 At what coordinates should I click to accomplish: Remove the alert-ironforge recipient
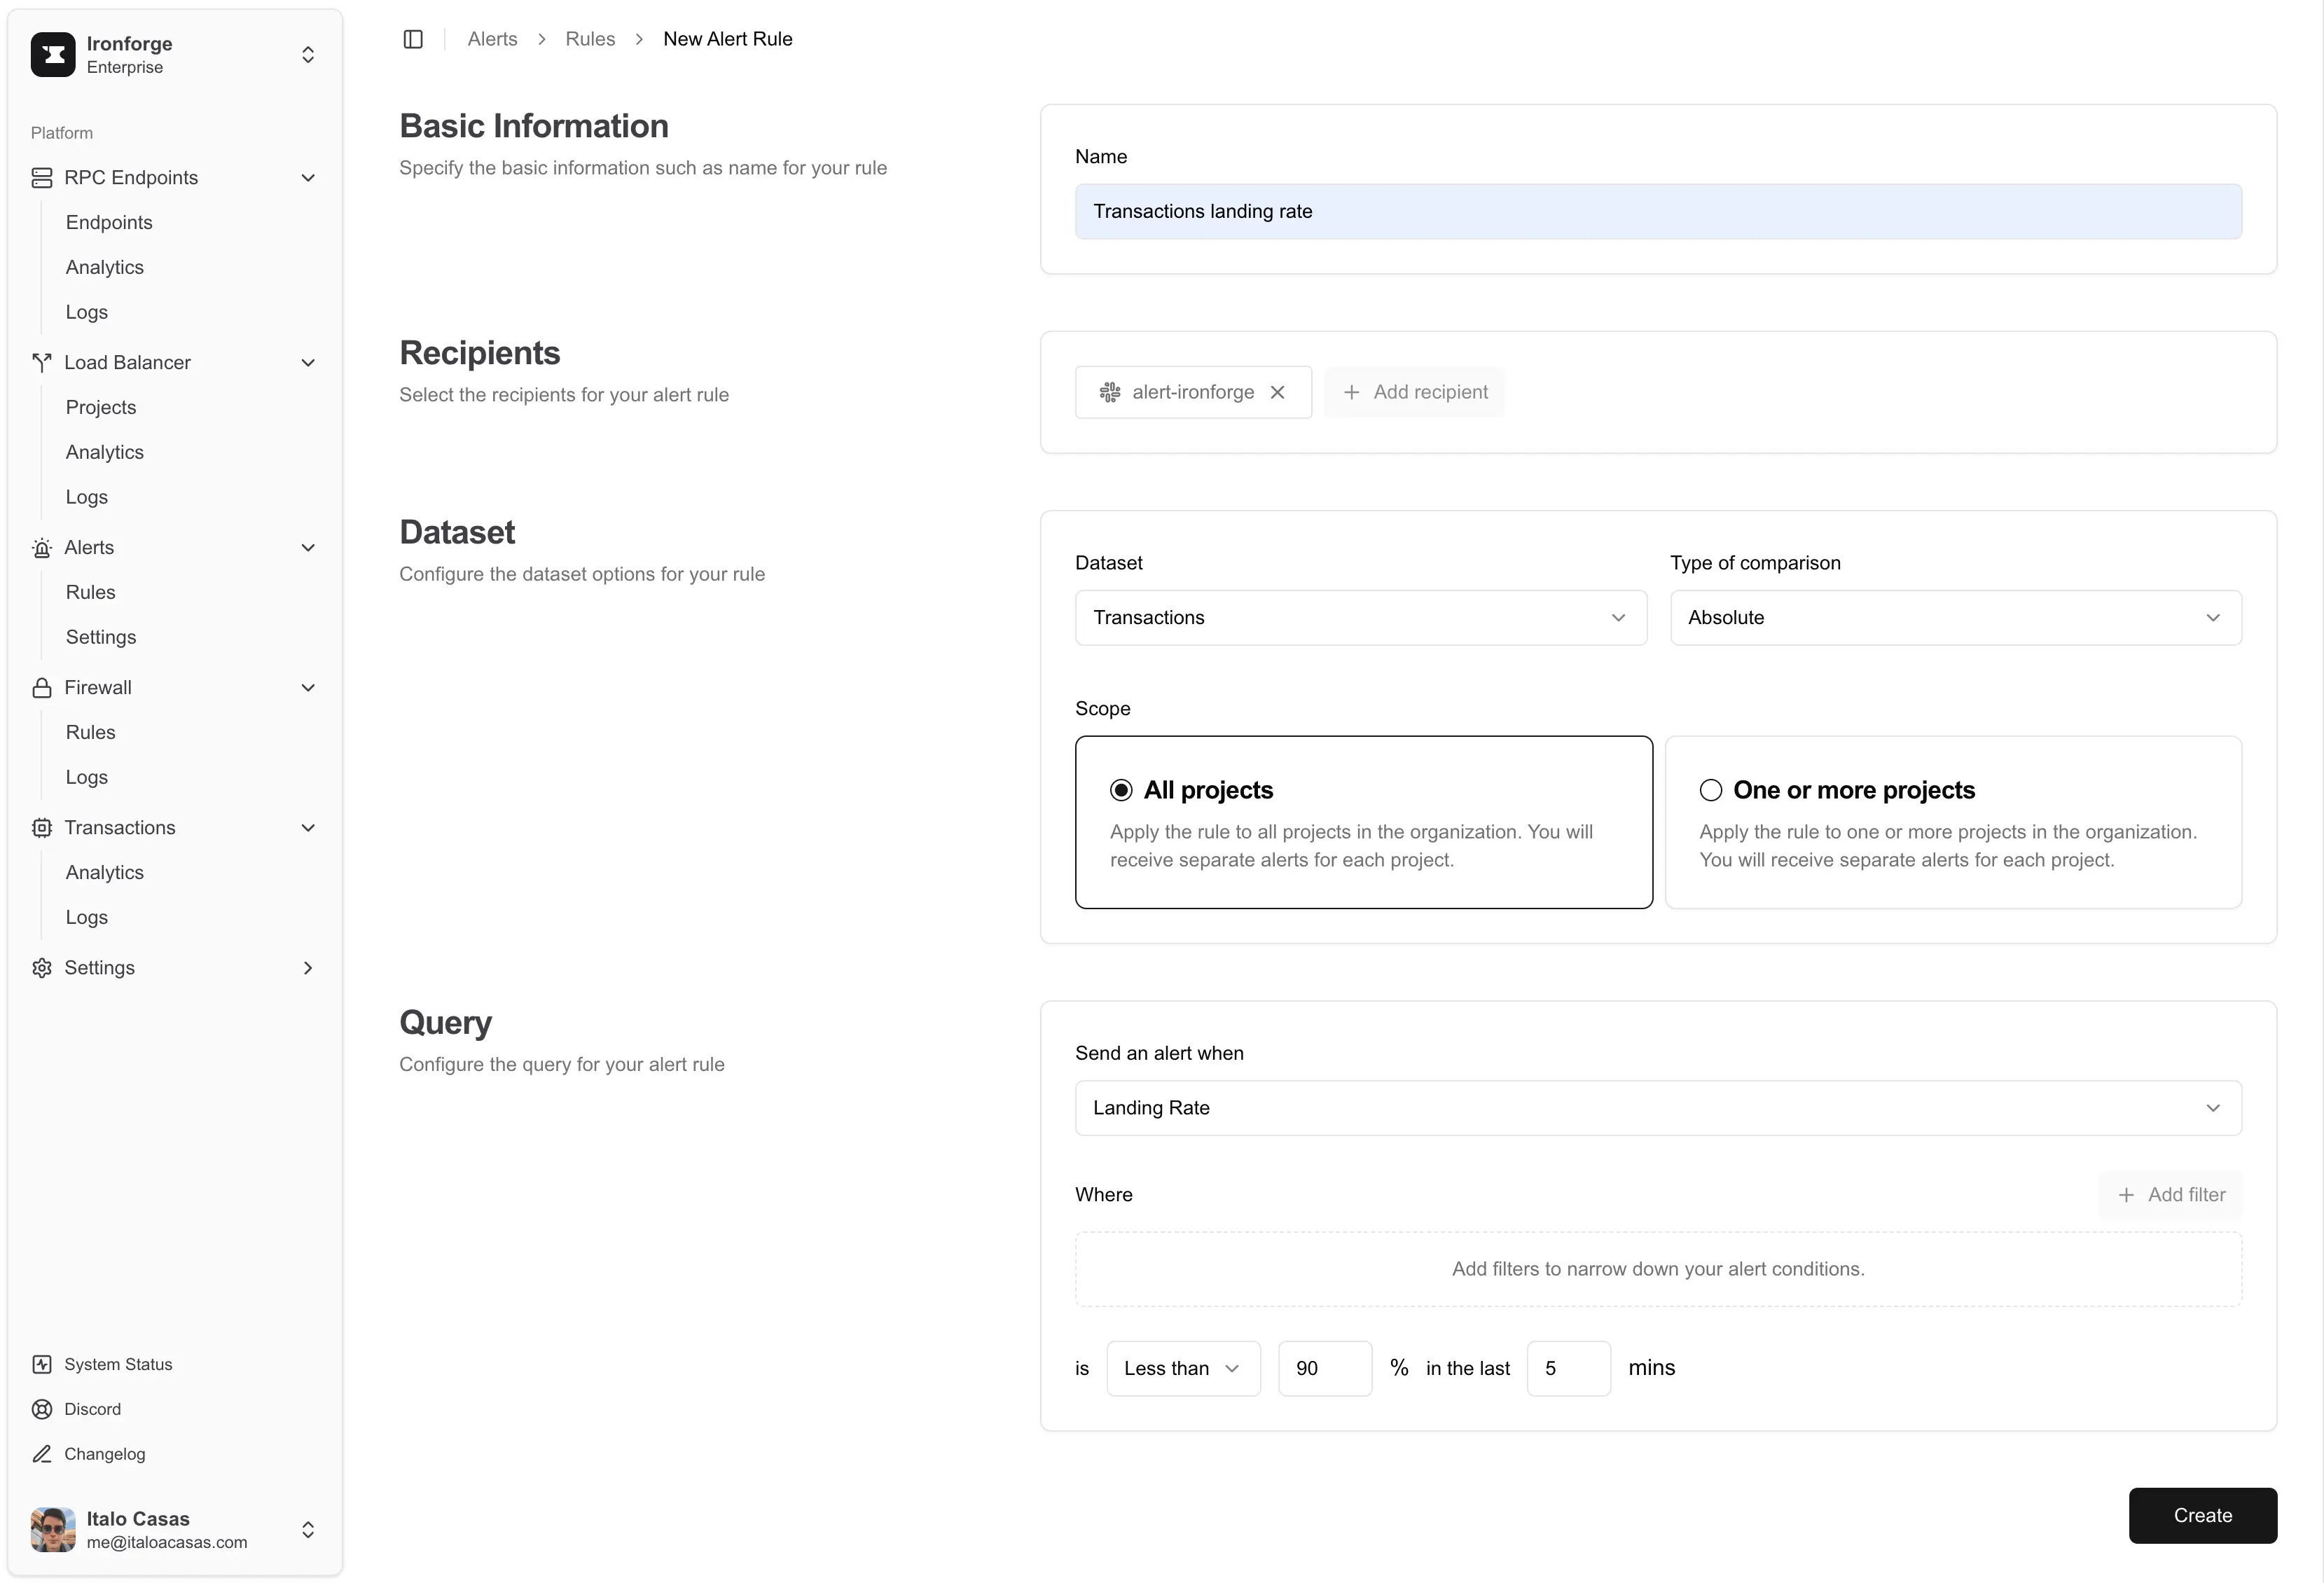[1277, 392]
